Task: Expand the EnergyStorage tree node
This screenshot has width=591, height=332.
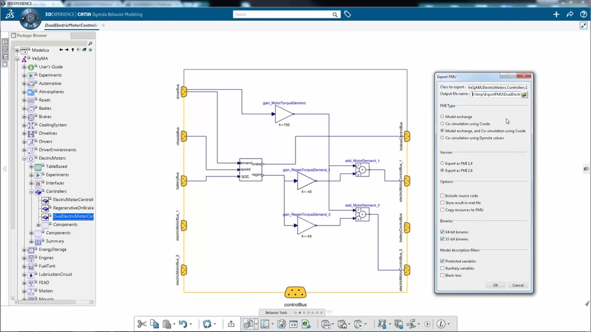Action: point(24,250)
